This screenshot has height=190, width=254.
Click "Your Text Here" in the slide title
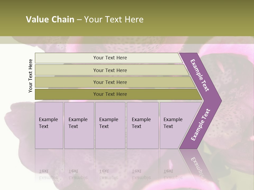coord(114,20)
